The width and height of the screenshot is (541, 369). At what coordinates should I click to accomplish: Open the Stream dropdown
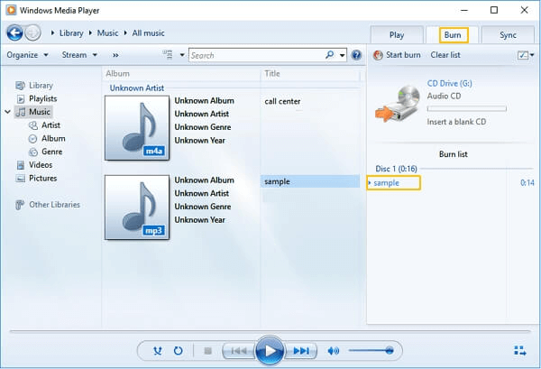[x=79, y=55]
